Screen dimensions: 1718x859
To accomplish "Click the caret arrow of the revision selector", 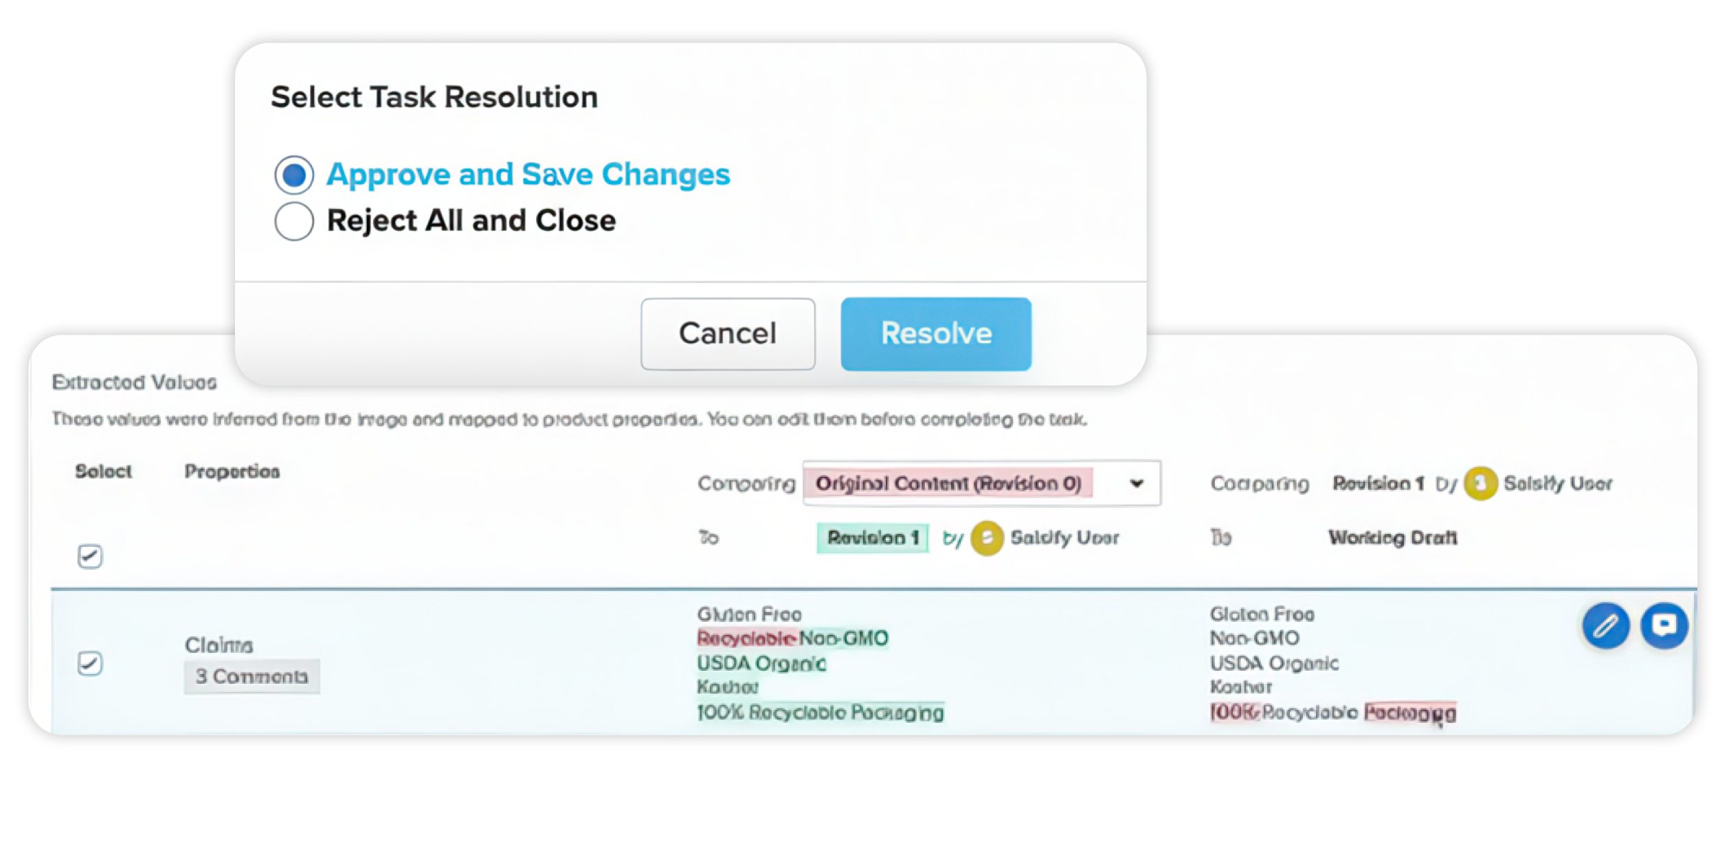I will [1137, 484].
